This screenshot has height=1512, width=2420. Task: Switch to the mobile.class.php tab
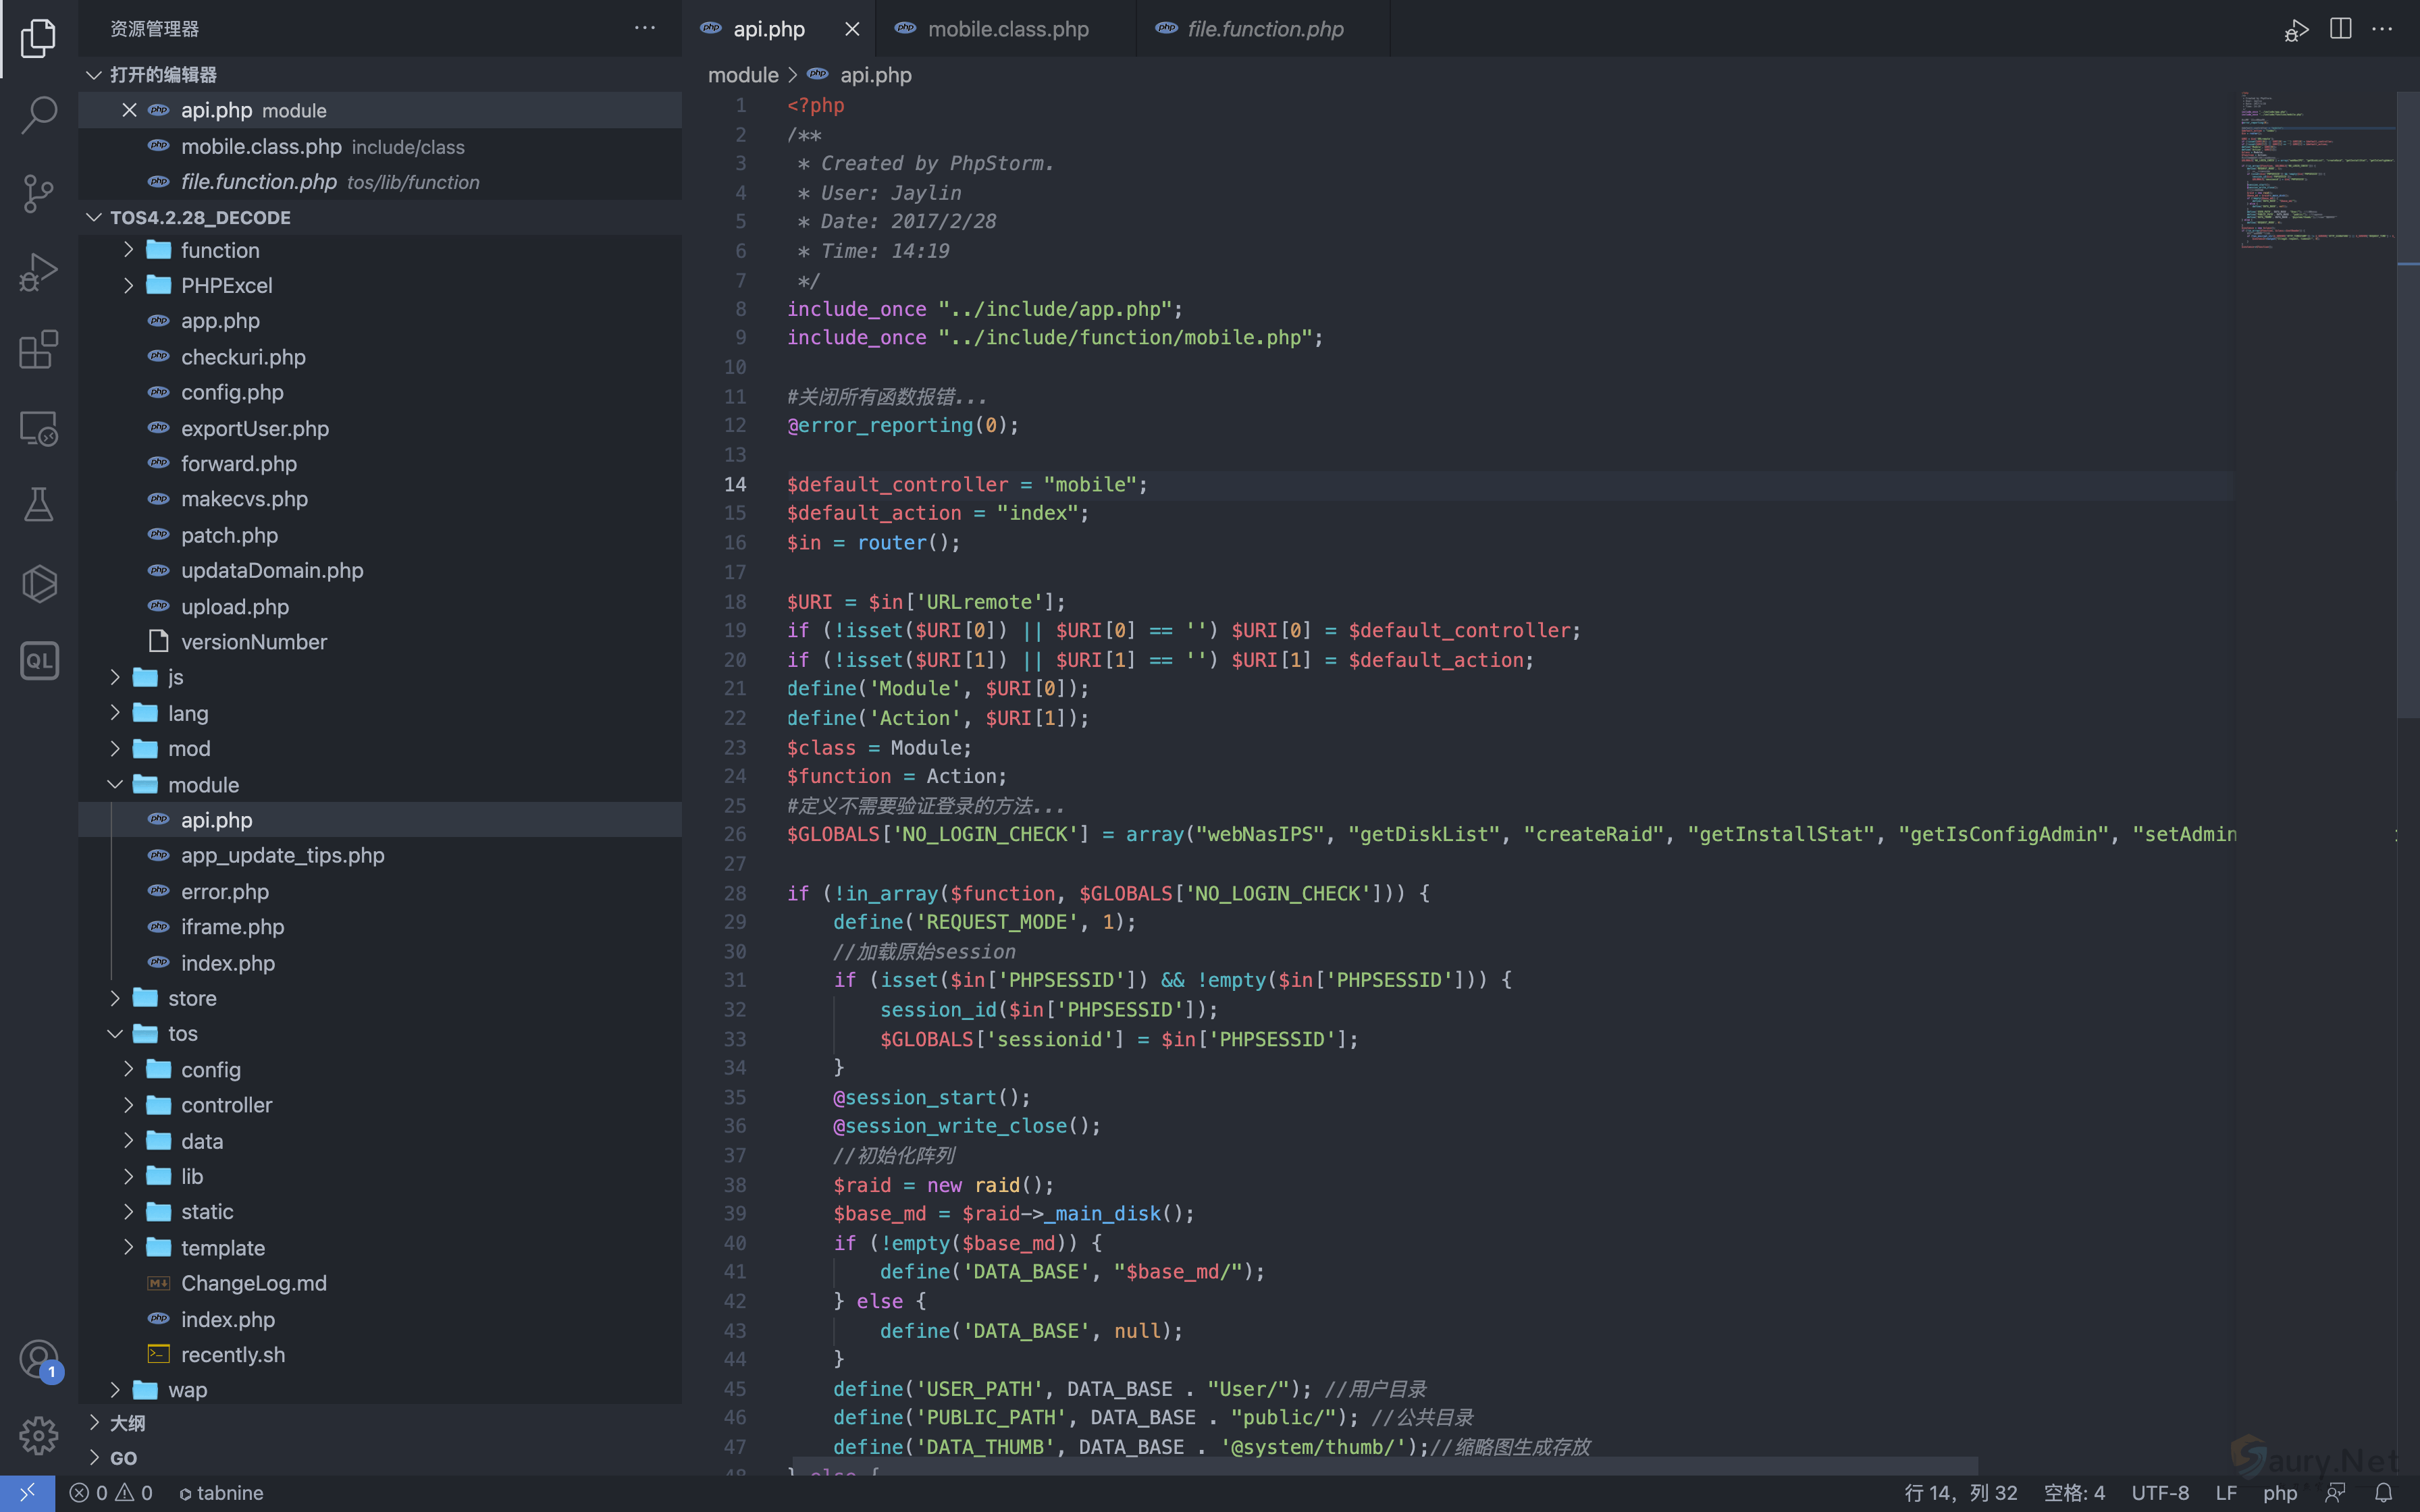click(x=1007, y=29)
